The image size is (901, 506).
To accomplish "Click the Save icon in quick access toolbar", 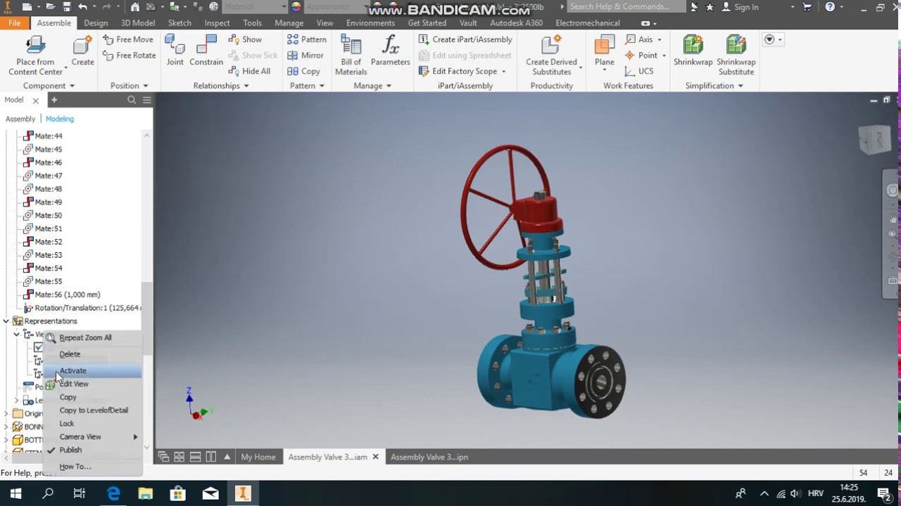I will tap(66, 7).
